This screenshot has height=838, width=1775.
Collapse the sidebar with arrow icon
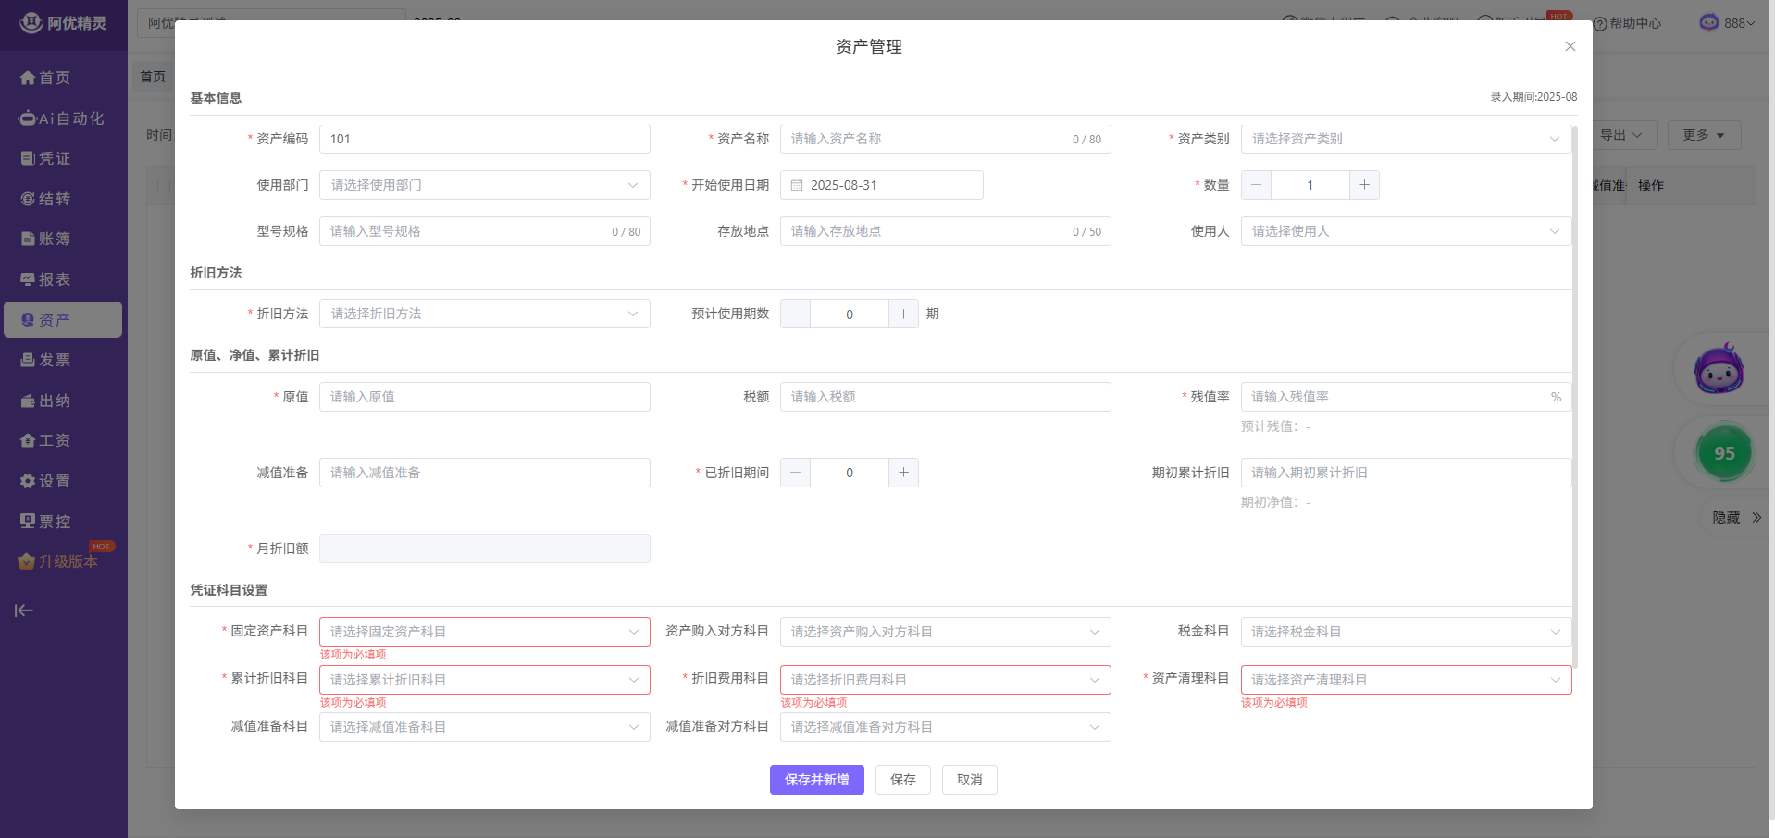tap(24, 610)
